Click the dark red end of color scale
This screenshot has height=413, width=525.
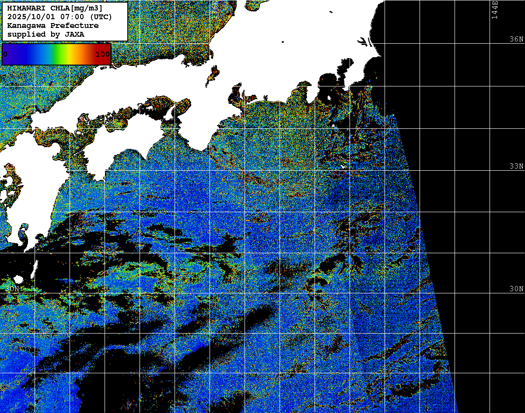click(105, 55)
